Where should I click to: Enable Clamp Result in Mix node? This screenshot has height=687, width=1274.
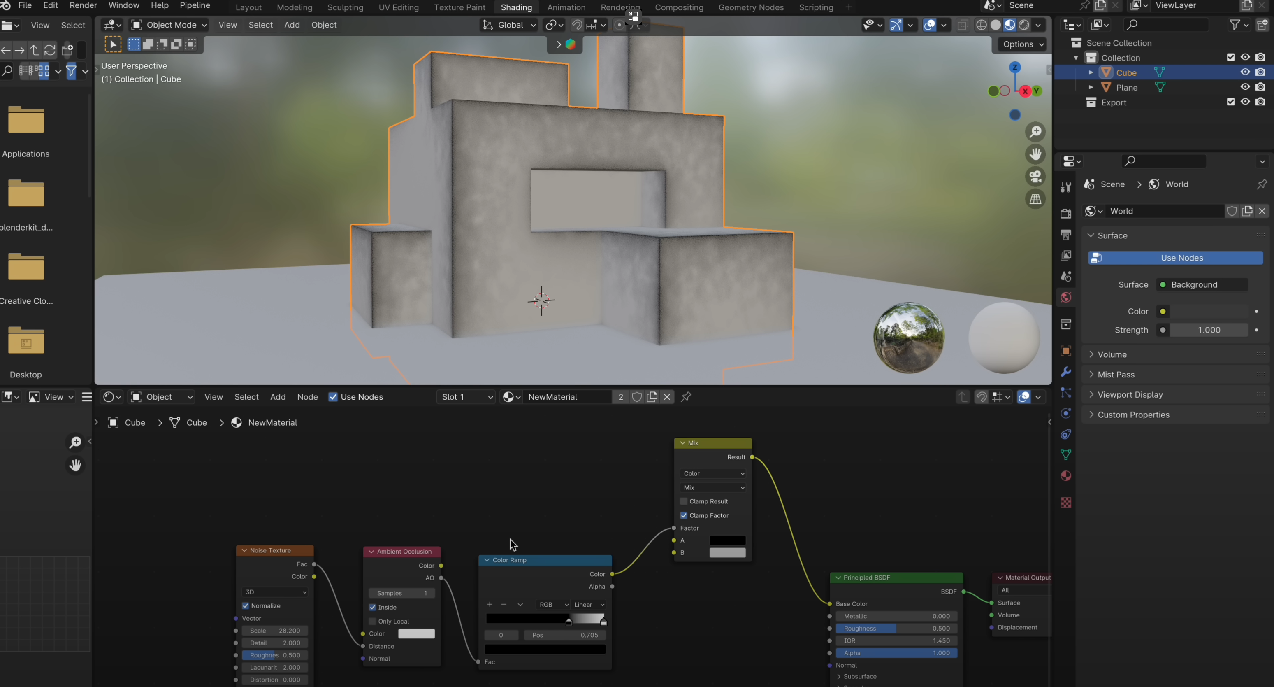pos(684,501)
